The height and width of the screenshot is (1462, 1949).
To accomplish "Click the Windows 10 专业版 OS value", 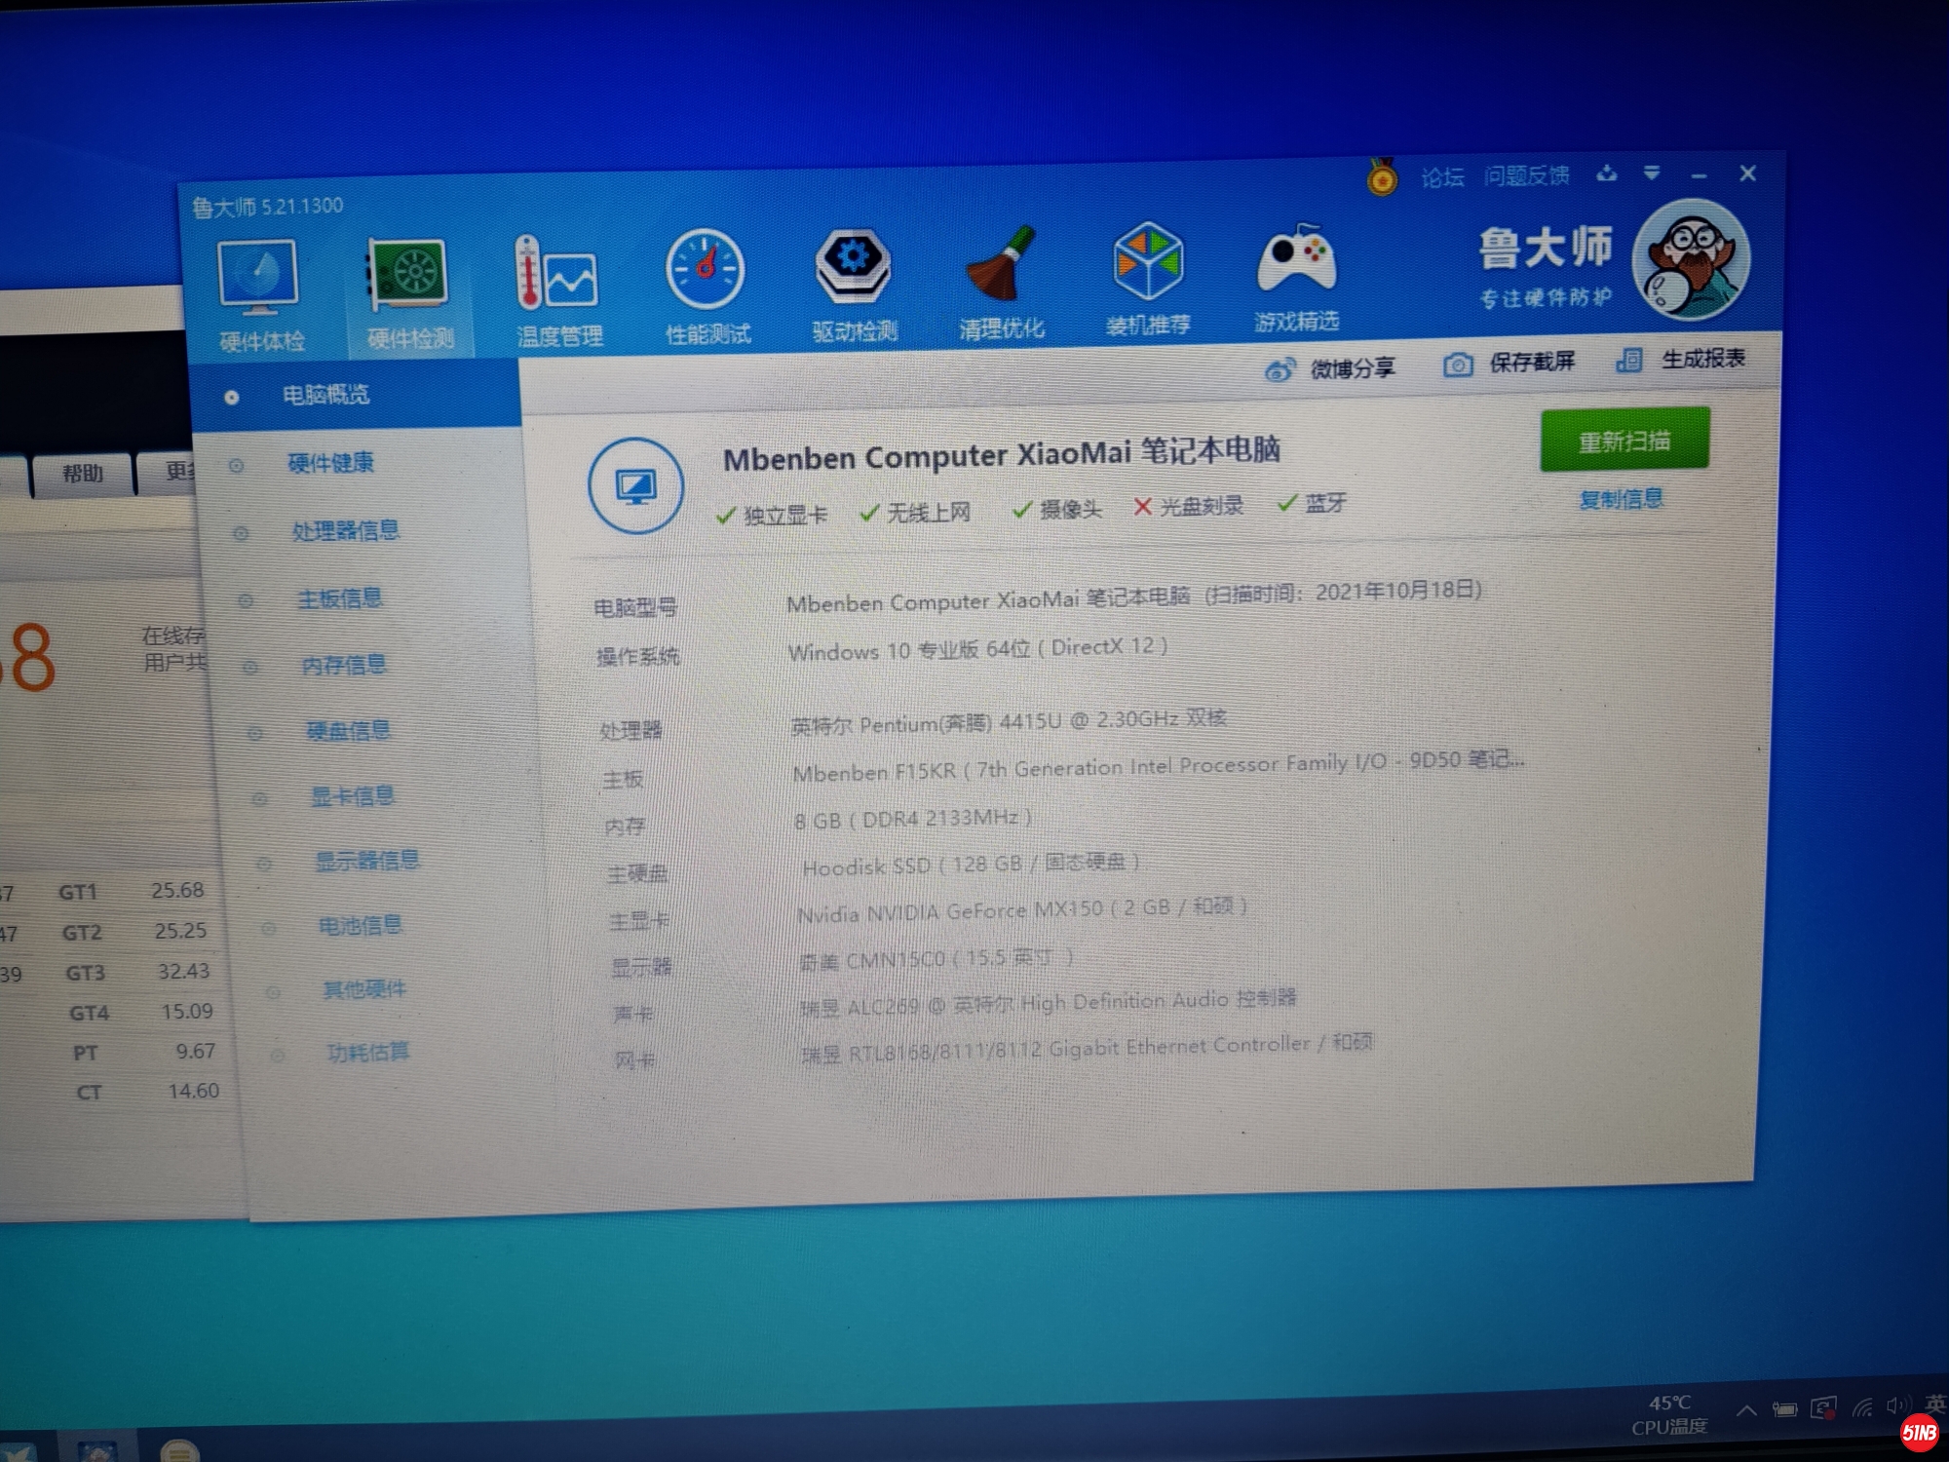I will click(x=977, y=649).
